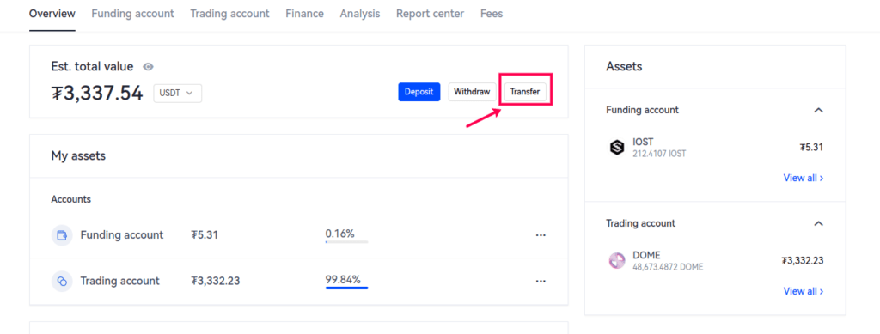Open three-dot menu for Trading account row
The width and height of the screenshot is (880, 334).
click(x=541, y=281)
